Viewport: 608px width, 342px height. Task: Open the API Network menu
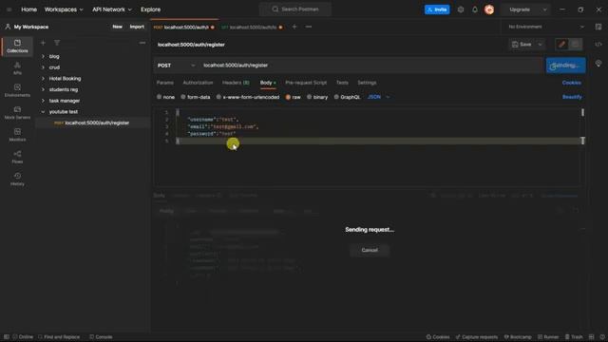(x=112, y=9)
